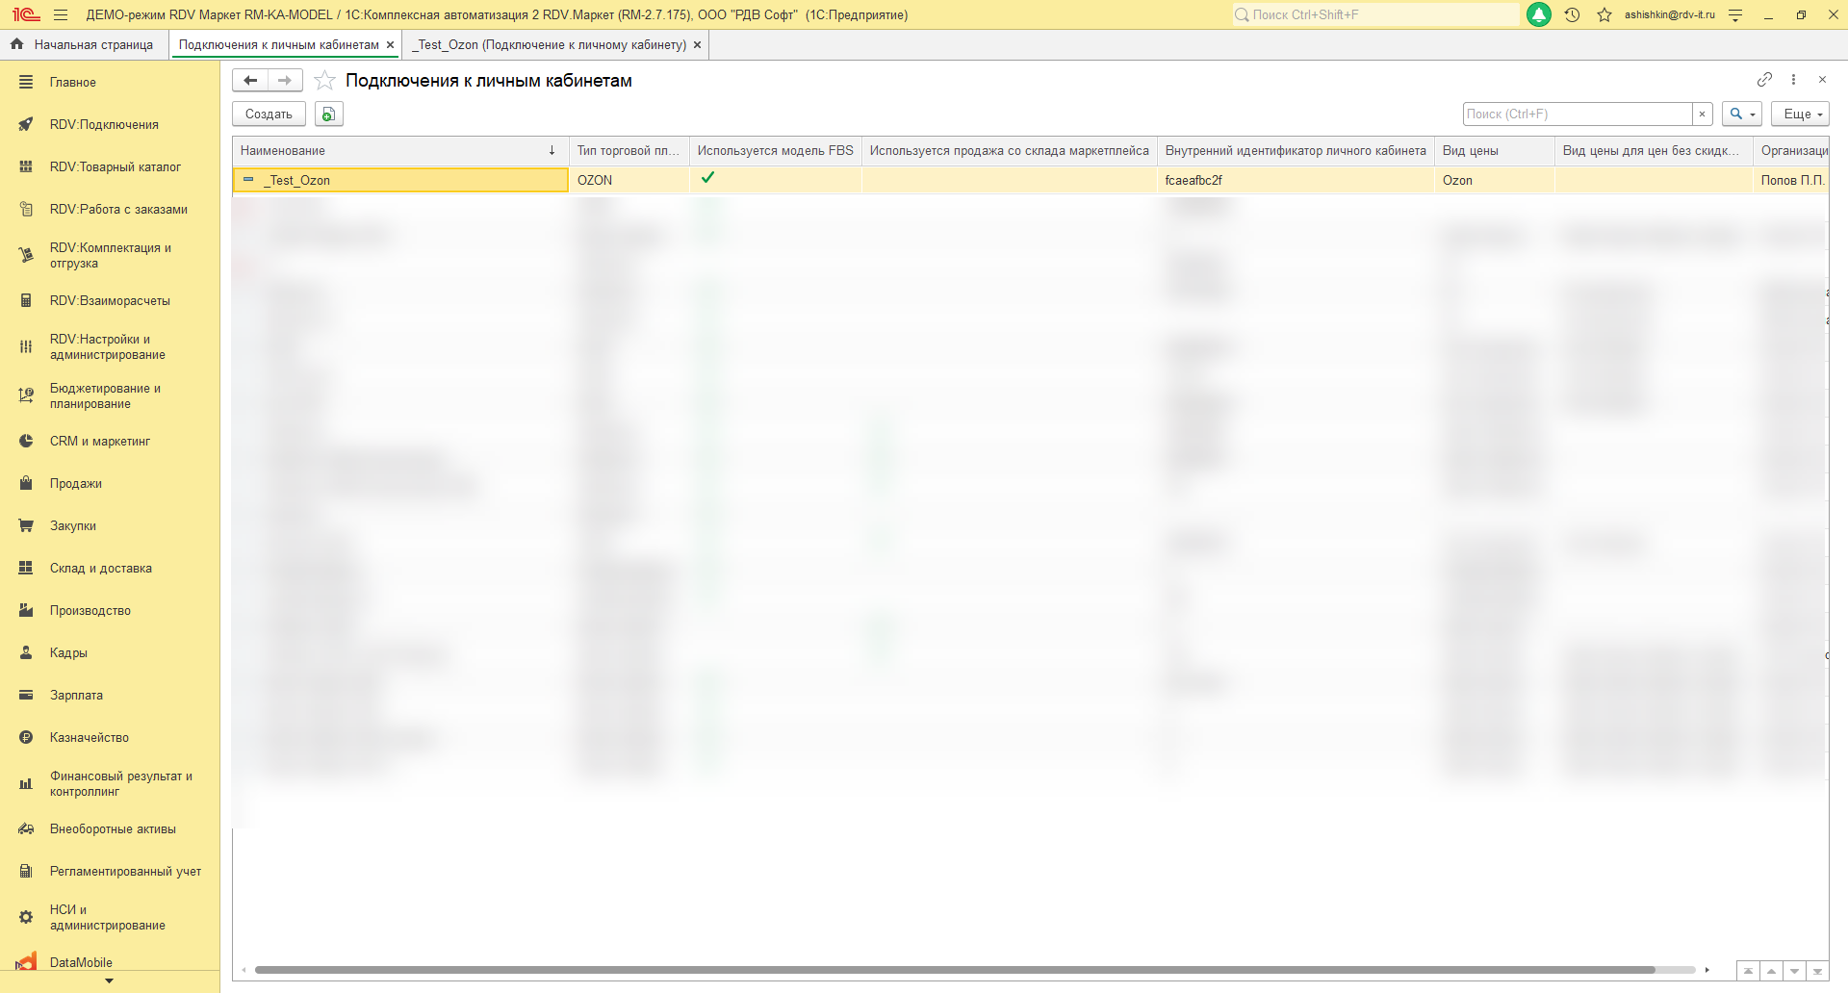Screen dimensions: 1848x993
Task: Switch to Подключения к личным кабинетам tab
Action: [x=278, y=45]
